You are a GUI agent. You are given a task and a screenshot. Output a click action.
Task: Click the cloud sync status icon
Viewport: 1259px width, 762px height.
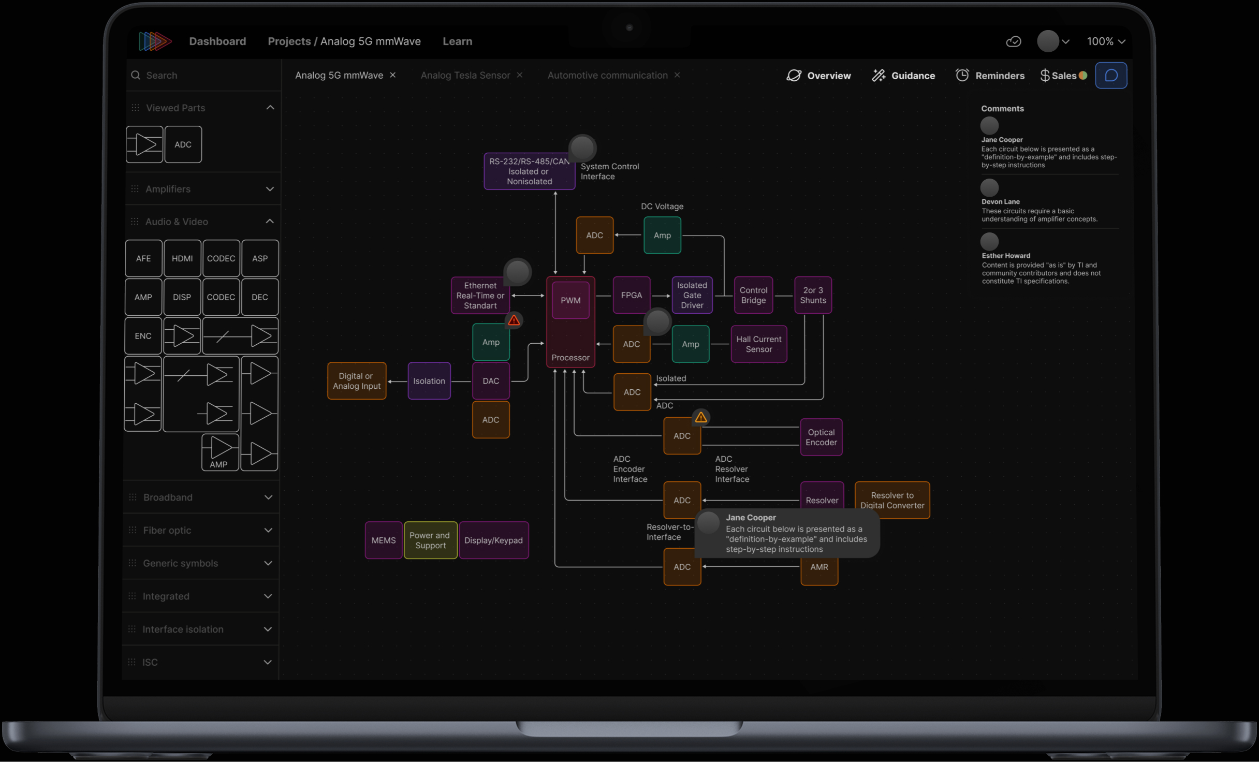(1013, 41)
